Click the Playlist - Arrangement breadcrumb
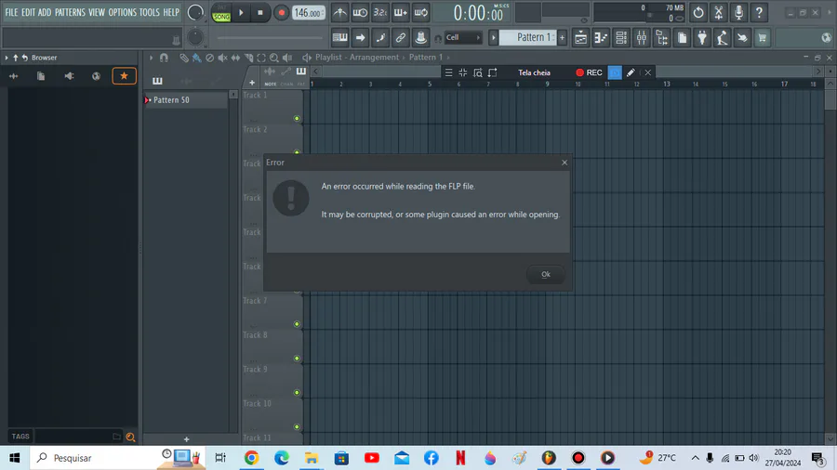Image resolution: width=837 pixels, height=470 pixels. tap(357, 57)
